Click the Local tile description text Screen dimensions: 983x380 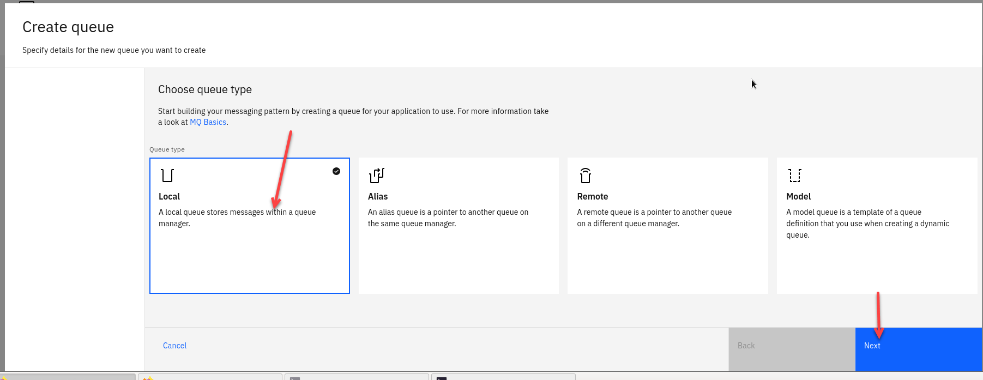[x=237, y=218]
